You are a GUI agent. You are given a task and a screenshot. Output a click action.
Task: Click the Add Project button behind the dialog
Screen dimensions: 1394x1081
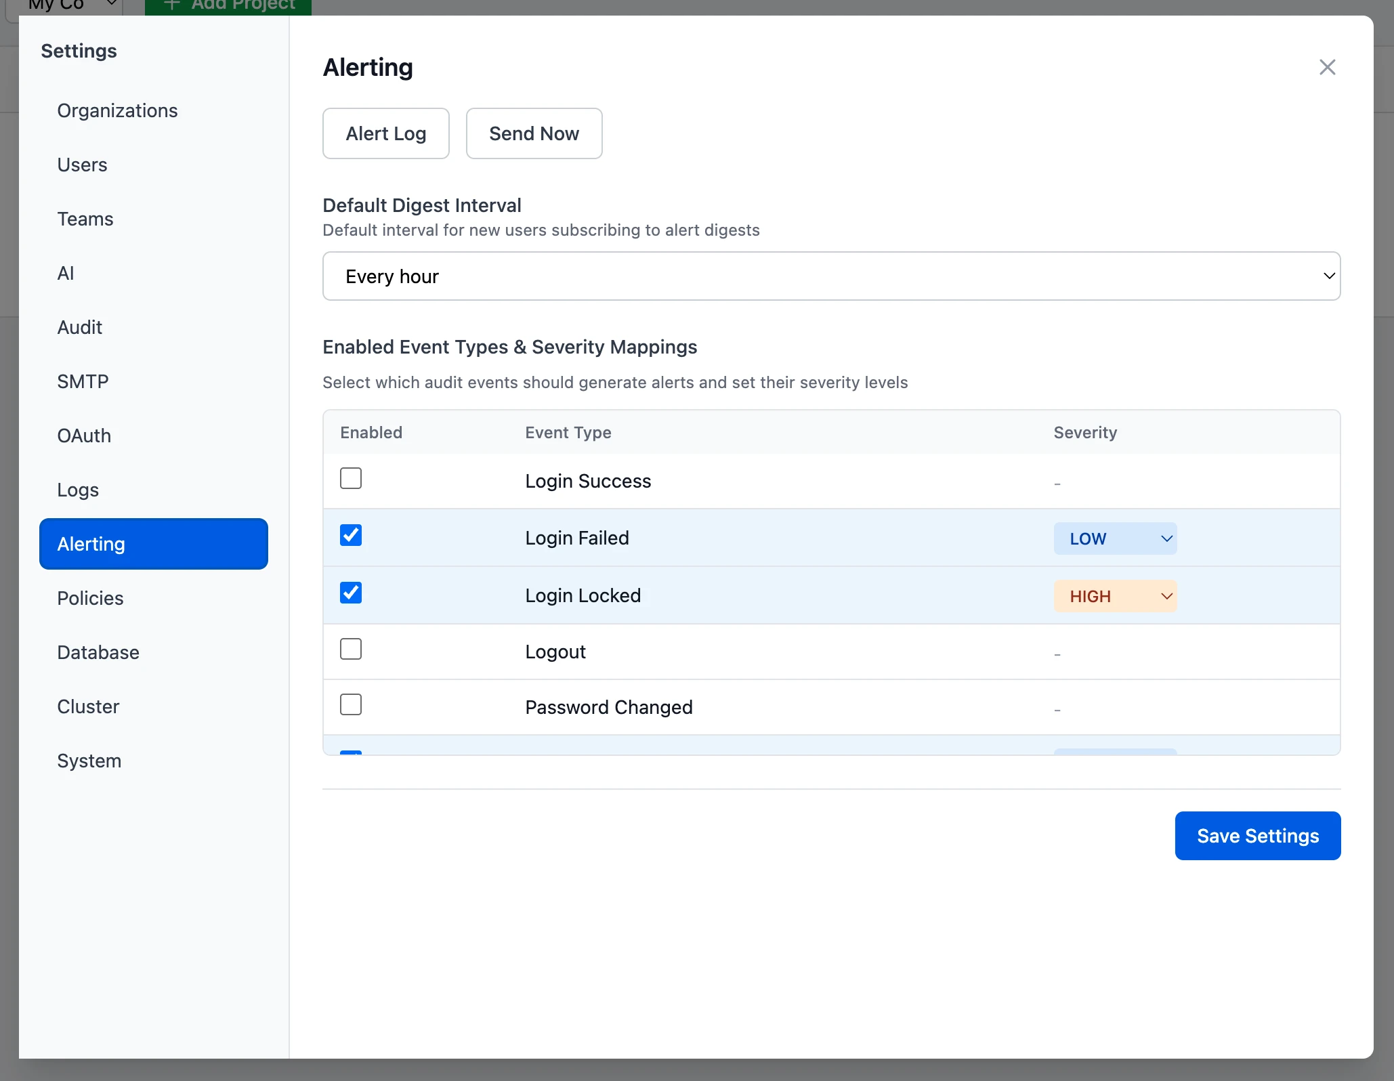click(228, 6)
